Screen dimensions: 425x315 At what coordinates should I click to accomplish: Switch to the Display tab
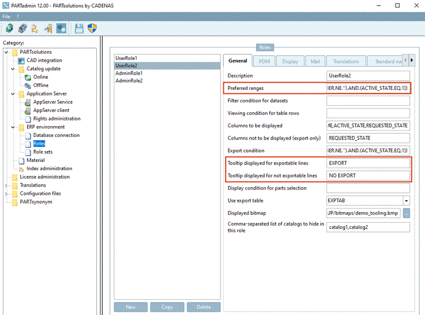pyautogui.click(x=290, y=62)
